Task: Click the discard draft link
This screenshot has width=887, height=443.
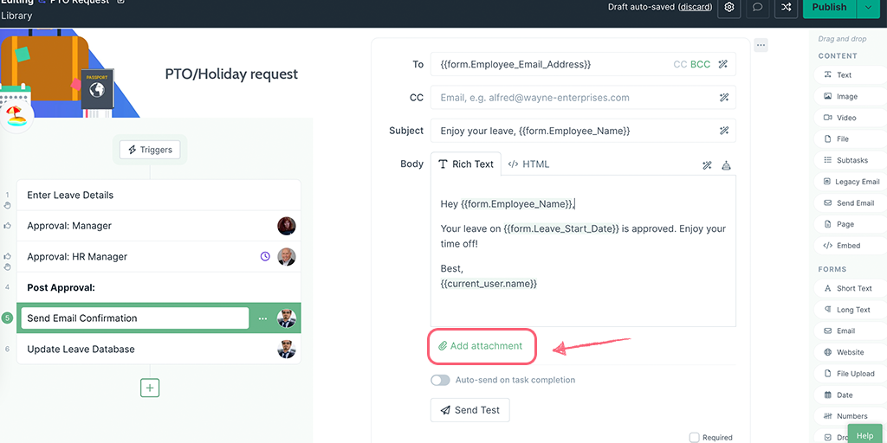Action: (x=695, y=7)
